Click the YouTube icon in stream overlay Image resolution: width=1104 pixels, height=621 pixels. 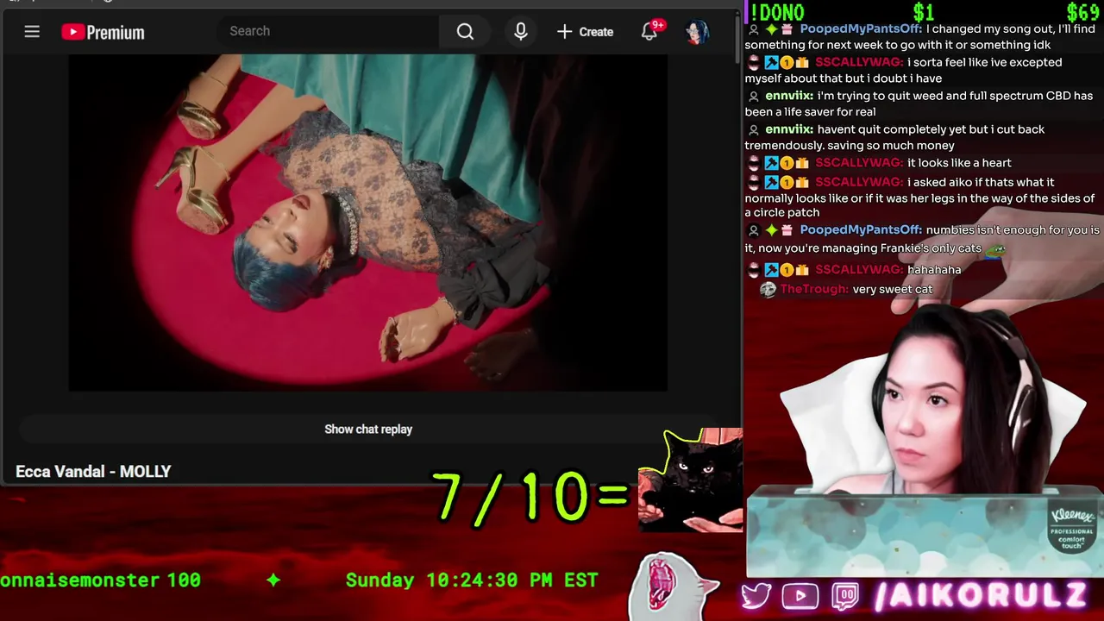tap(800, 596)
